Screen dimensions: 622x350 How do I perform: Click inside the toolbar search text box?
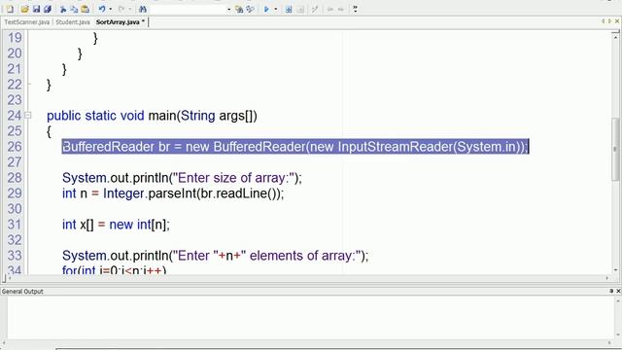click(x=188, y=9)
